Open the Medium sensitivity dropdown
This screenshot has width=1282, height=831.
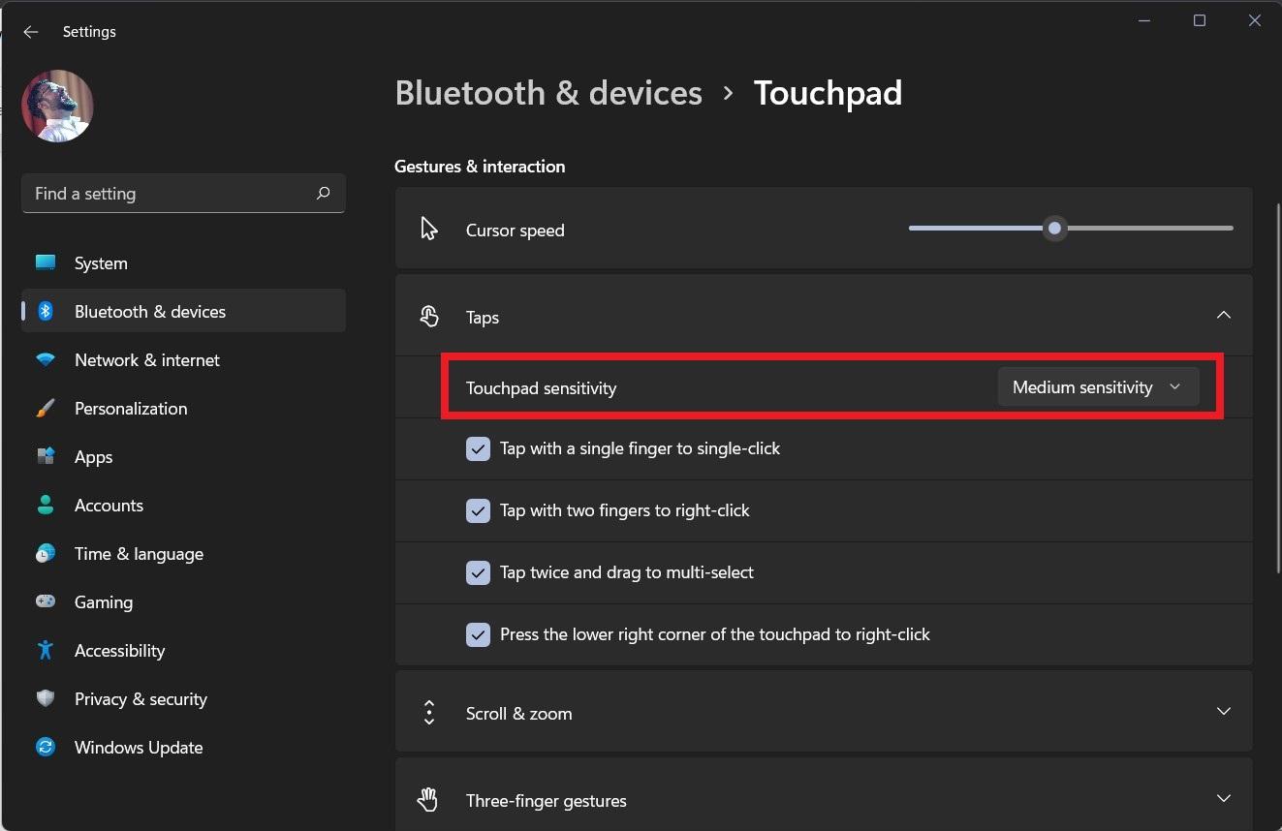click(x=1098, y=387)
